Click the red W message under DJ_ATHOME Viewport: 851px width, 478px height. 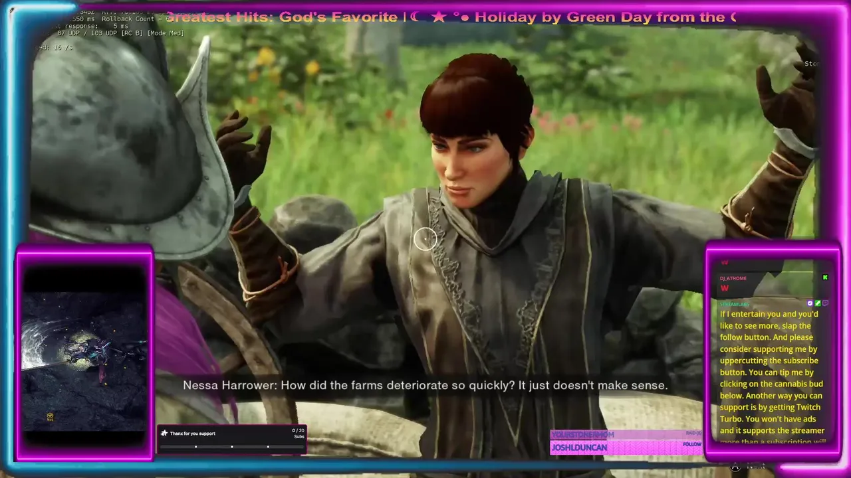(x=725, y=288)
